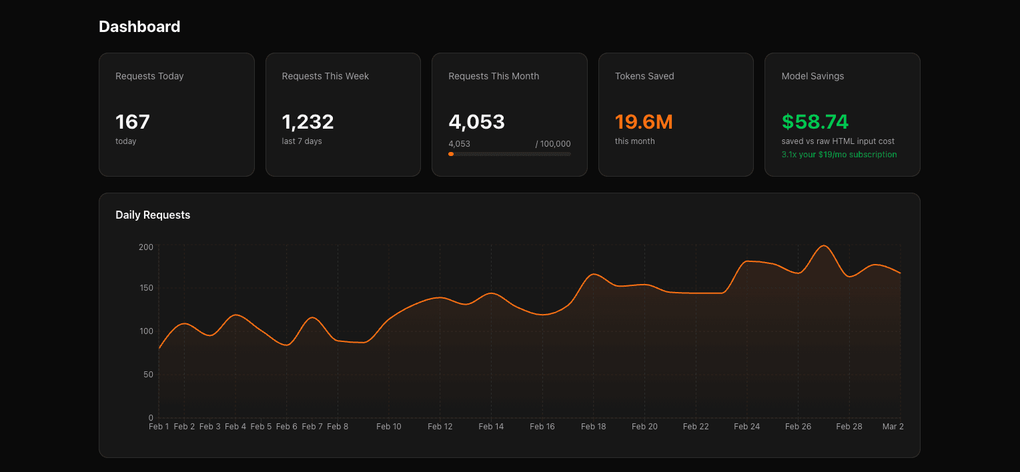This screenshot has height=472, width=1020.
Task: Click the 'saved vs raw HTML input cost' text
Action: pos(839,141)
